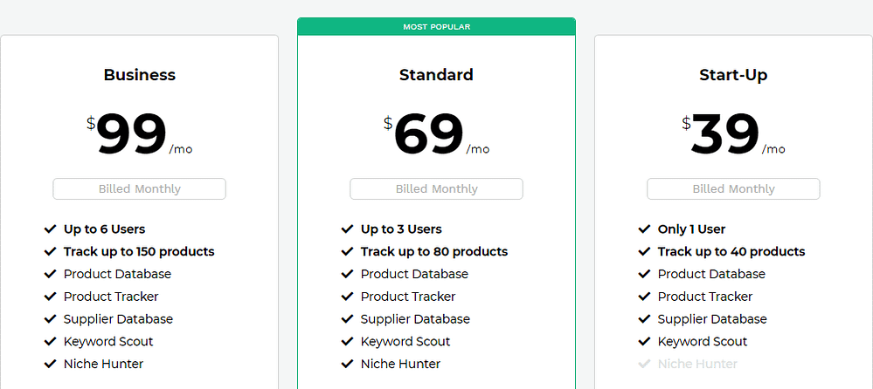Image resolution: width=873 pixels, height=389 pixels.
Task: Click the $69 per month price
Action: click(430, 135)
